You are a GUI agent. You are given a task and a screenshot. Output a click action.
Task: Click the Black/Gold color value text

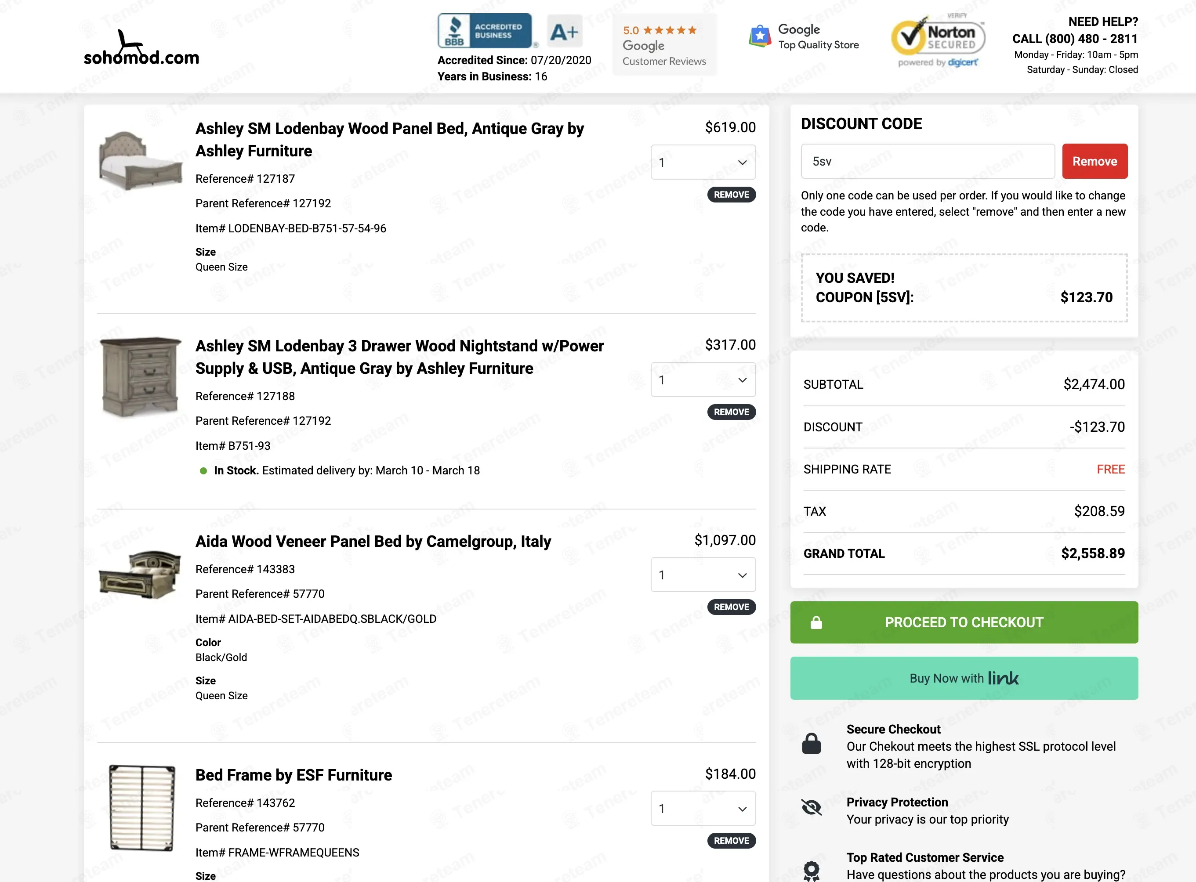click(x=221, y=657)
